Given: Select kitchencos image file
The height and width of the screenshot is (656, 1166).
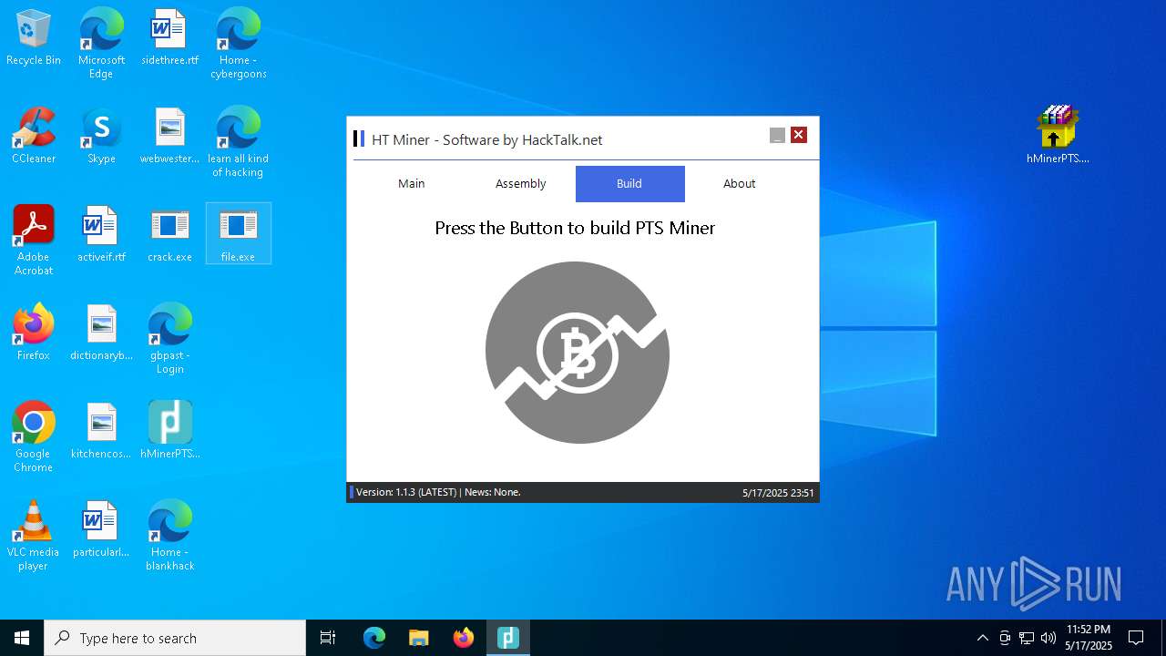Looking at the screenshot, I should point(101,431).
